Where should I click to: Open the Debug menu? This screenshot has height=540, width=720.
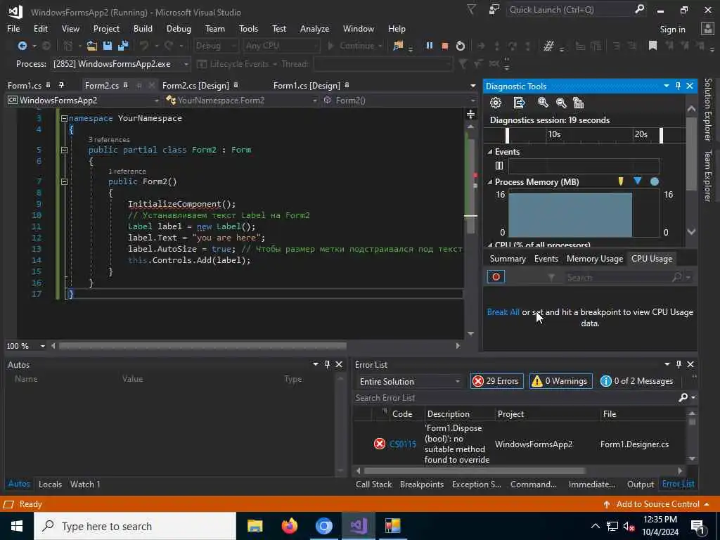(179, 28)
